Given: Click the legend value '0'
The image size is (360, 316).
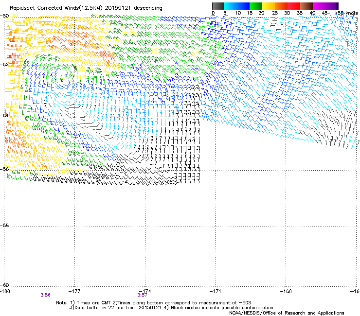Looking at the screenshot, I should tap(213, 13).
